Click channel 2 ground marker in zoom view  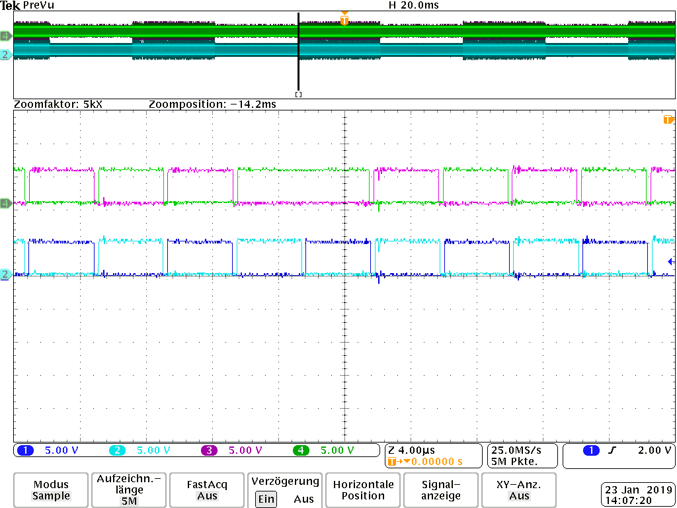[6, 274]
